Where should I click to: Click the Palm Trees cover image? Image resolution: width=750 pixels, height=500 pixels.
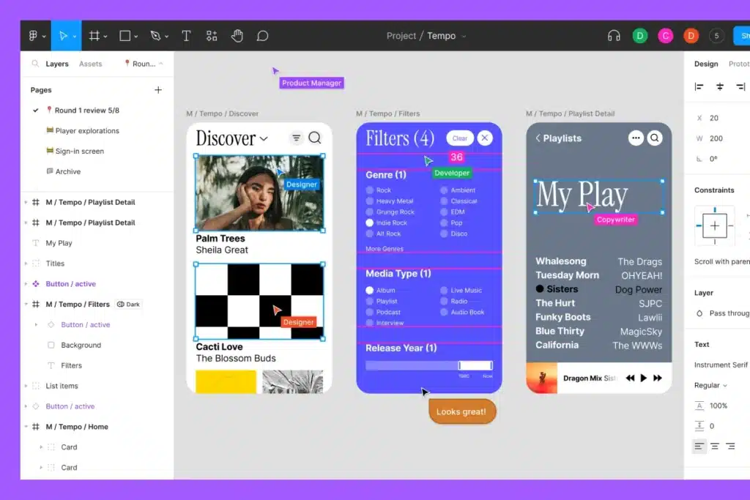coord(259,193)
